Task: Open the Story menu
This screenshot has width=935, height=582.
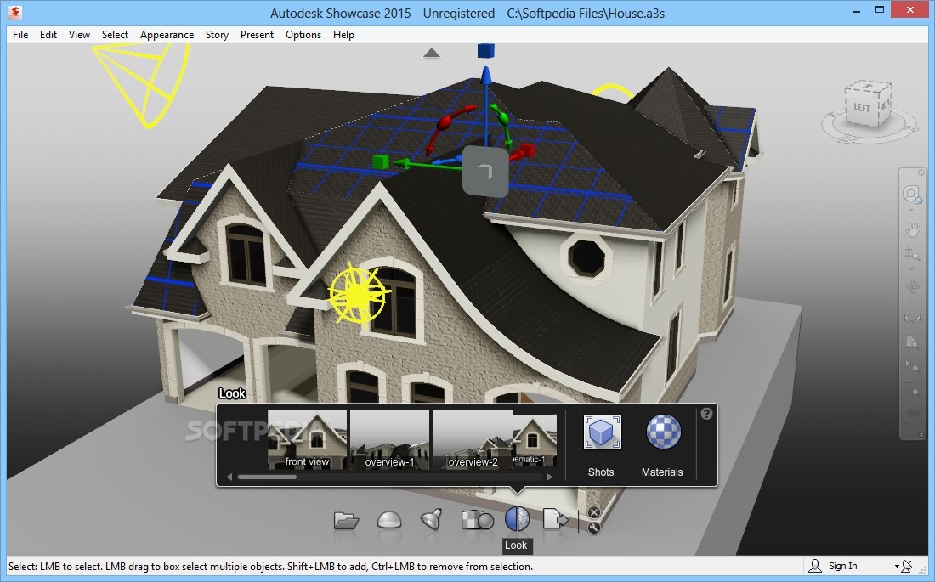Action: [x=217, y=35]
